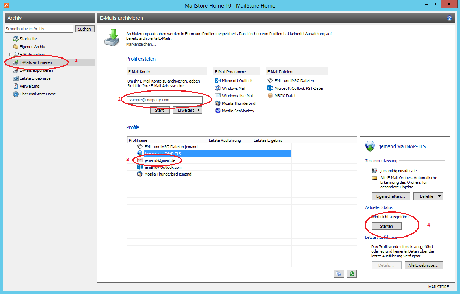Open the Befehle dropdown
The width and height of the screenshot is (460, 294).
(428, 196)
